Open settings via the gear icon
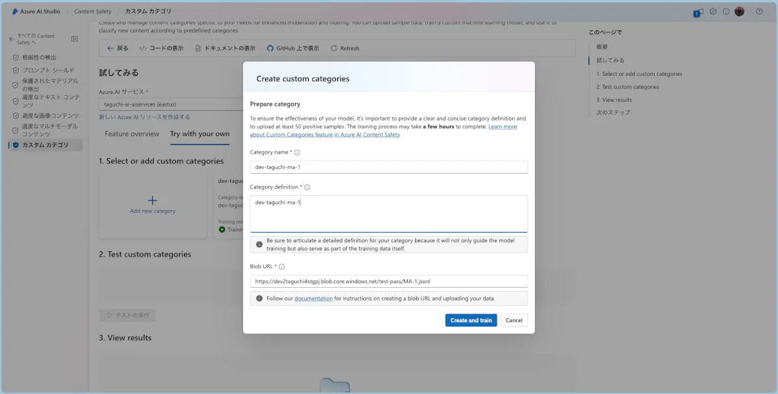 point(713,11)
